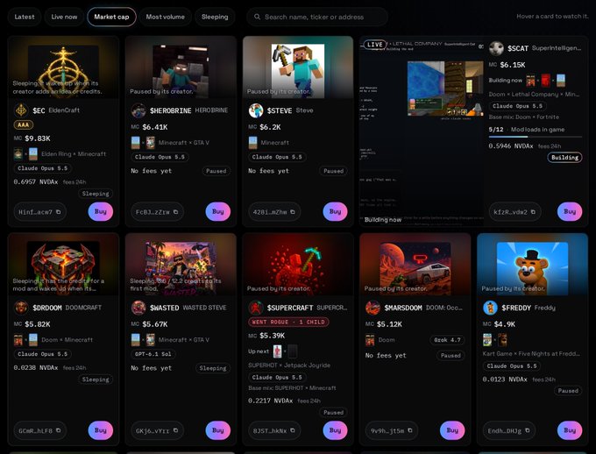The height and width of the screenshot is (454, 596).
Task: Click the $HEROBRINE token avatar icon
Action: [138, 110]
